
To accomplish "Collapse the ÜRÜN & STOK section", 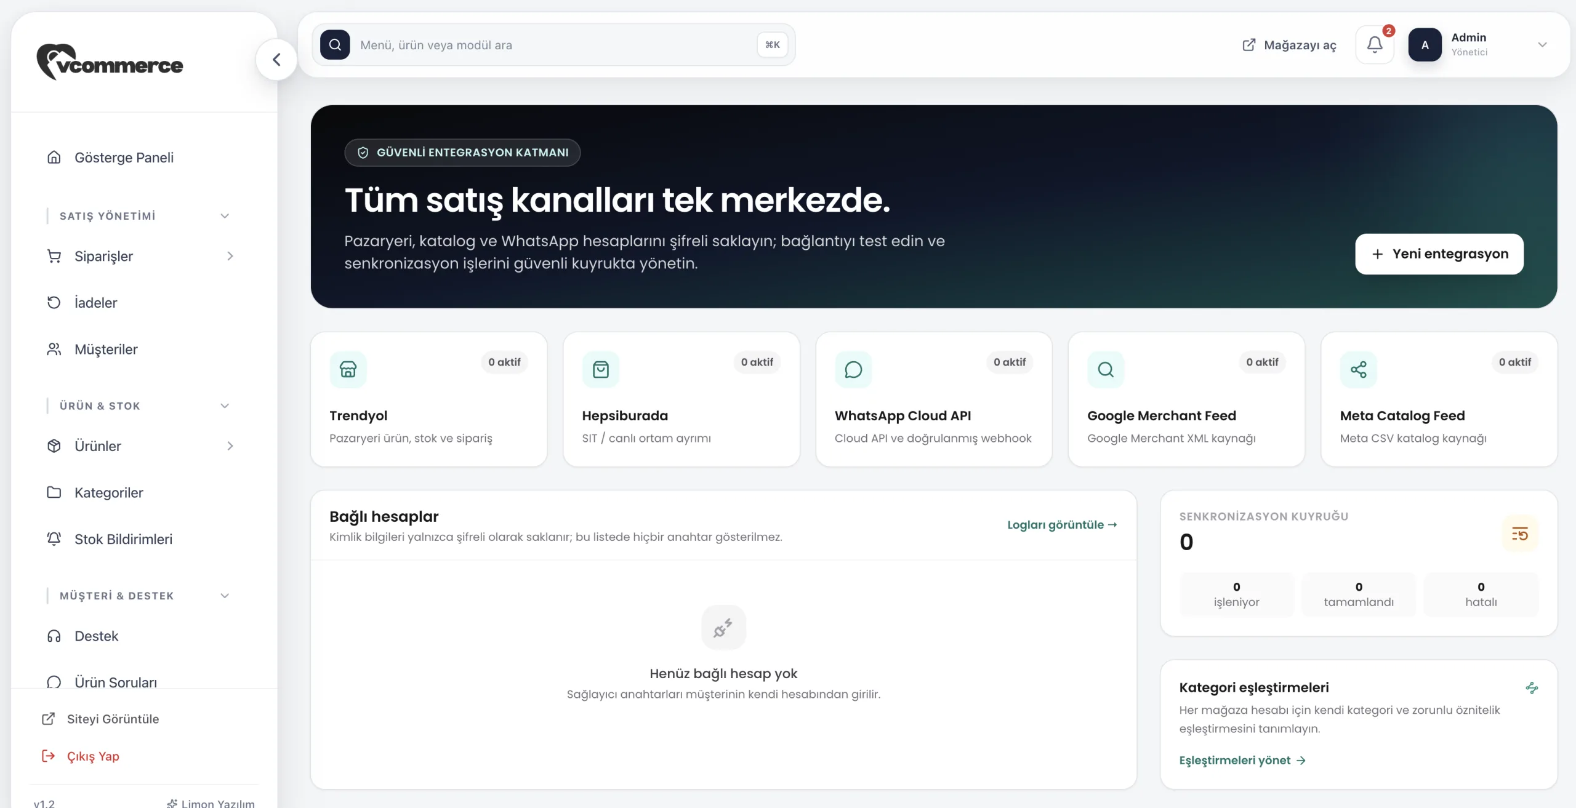I will pos(225,406).
